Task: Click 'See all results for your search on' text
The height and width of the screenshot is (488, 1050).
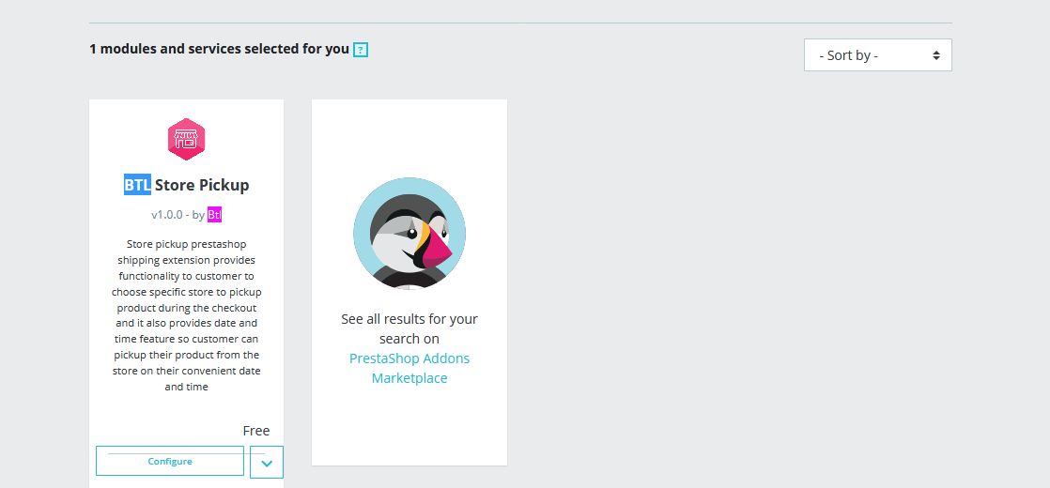Action: click(409, 328)
